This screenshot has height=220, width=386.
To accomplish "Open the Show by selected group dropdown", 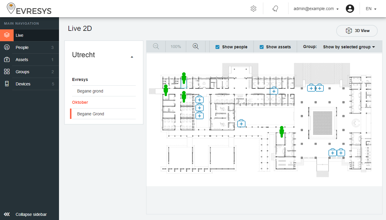I will coord(349,47).
